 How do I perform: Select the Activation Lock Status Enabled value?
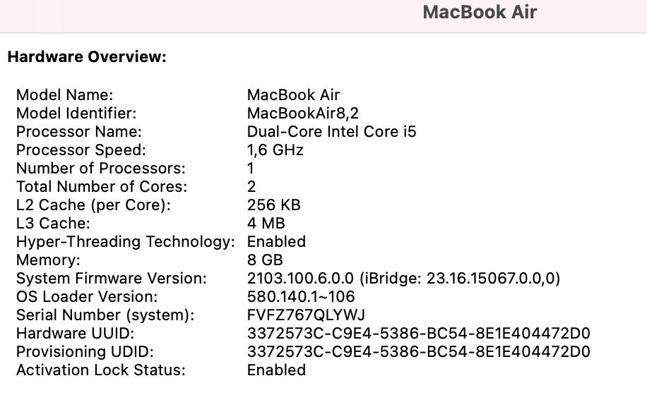[x=276, y=370]
